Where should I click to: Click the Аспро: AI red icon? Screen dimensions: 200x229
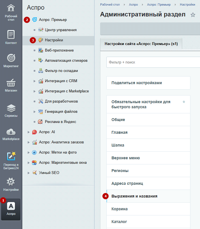tap(35, 132)
